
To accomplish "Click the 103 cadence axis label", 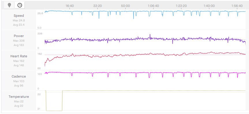I will pyautogui.click(x=40, y=74).
